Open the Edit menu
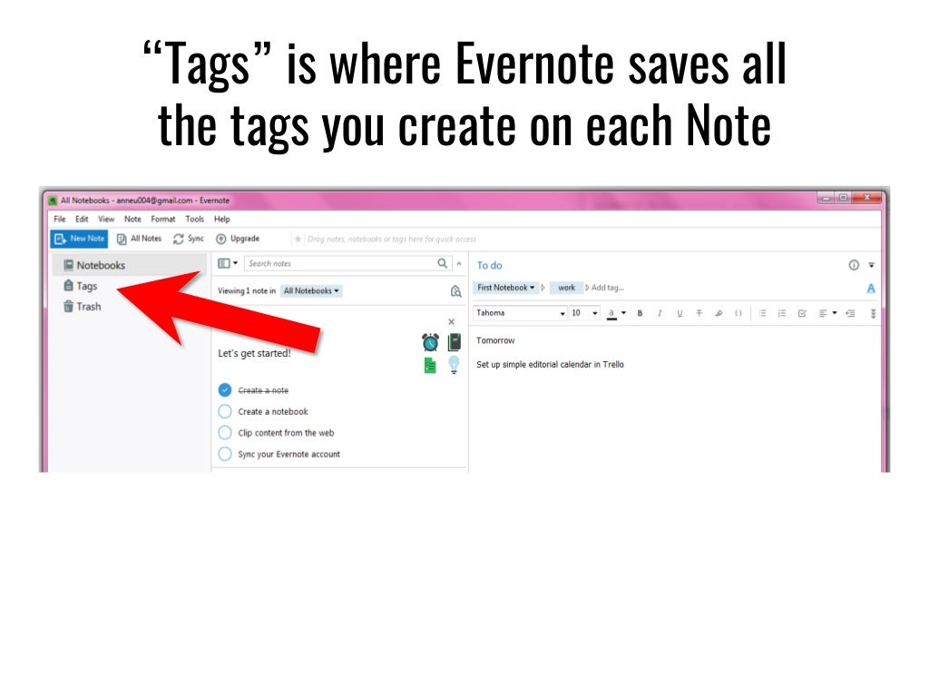This screenshot has height=697, width=929. point(82,219)
